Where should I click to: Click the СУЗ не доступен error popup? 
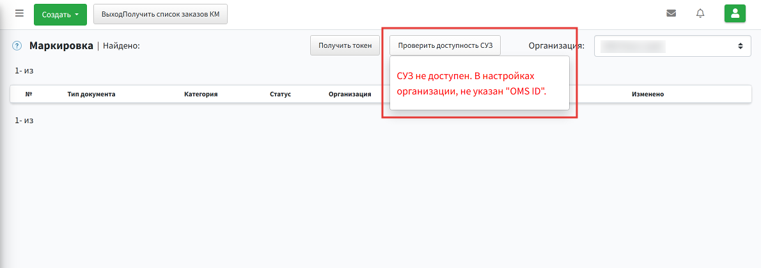tap(480, 84)
